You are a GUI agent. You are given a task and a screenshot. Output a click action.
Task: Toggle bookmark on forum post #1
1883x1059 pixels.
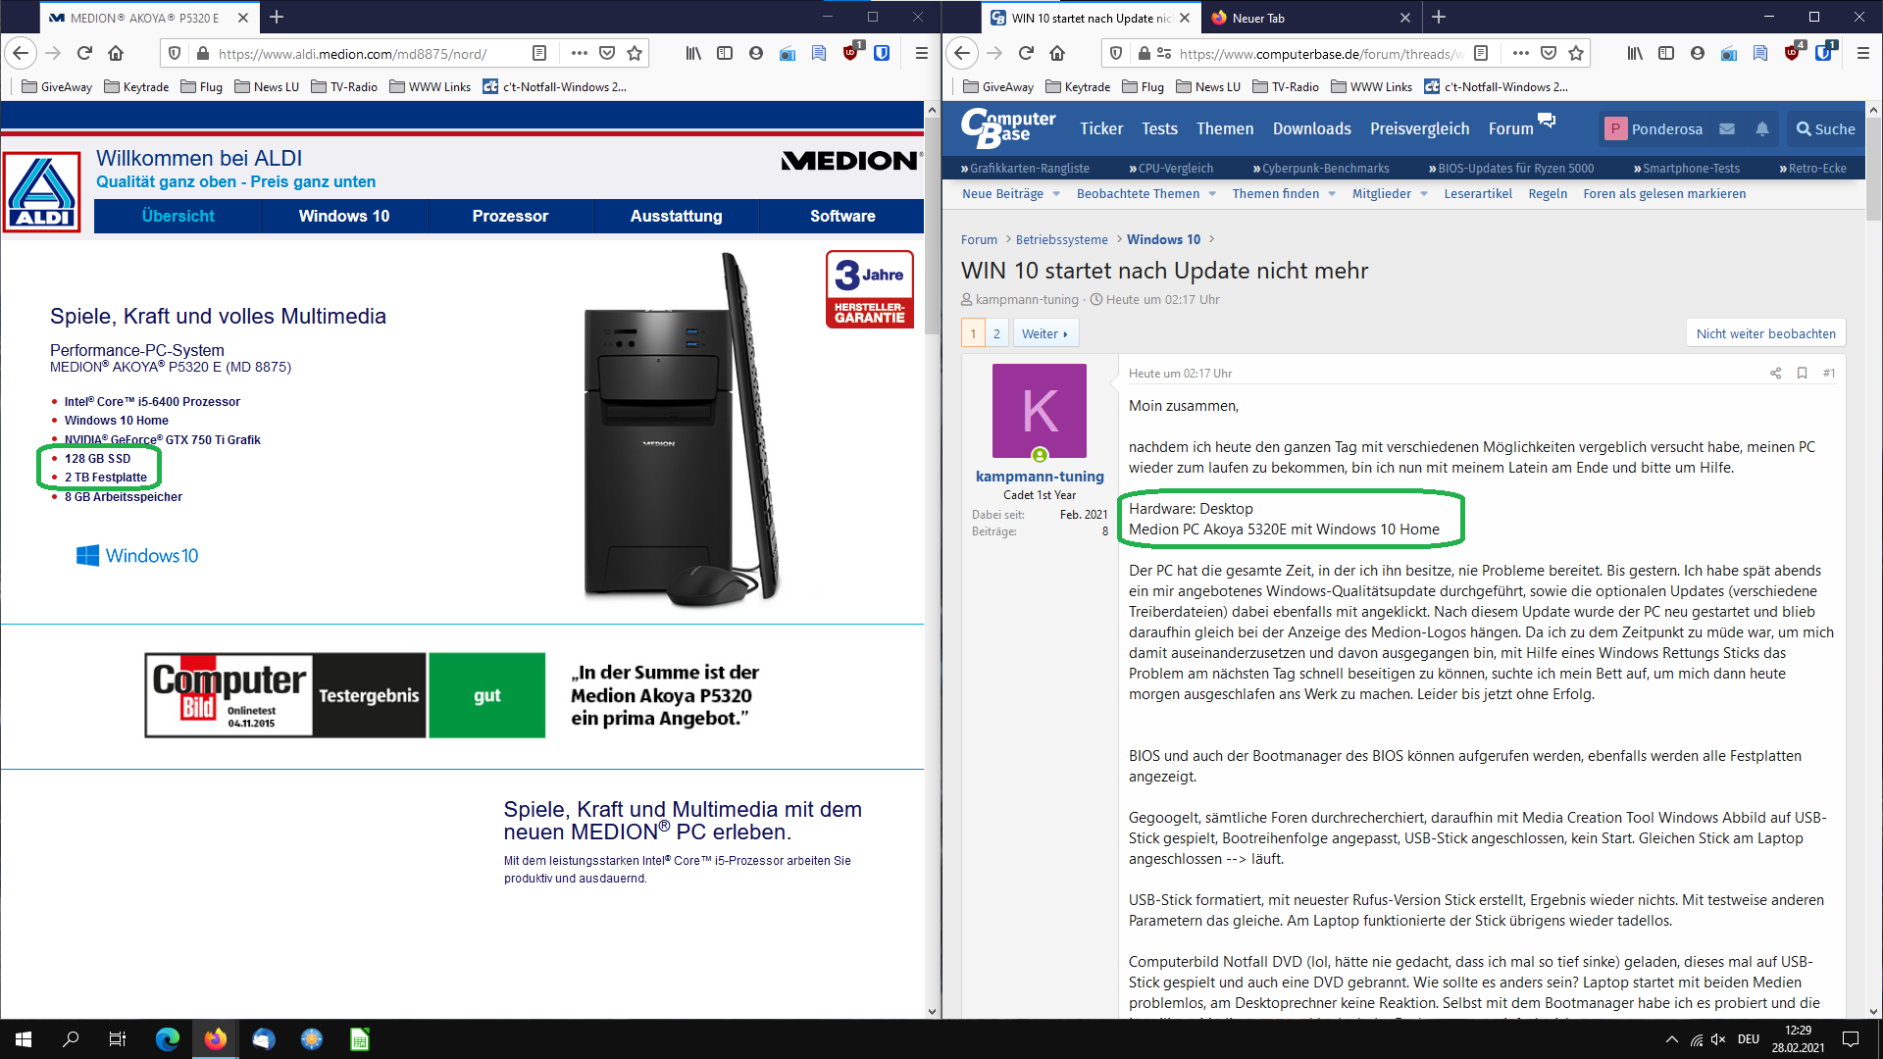pyautogui.click(x=1802, y=373)
